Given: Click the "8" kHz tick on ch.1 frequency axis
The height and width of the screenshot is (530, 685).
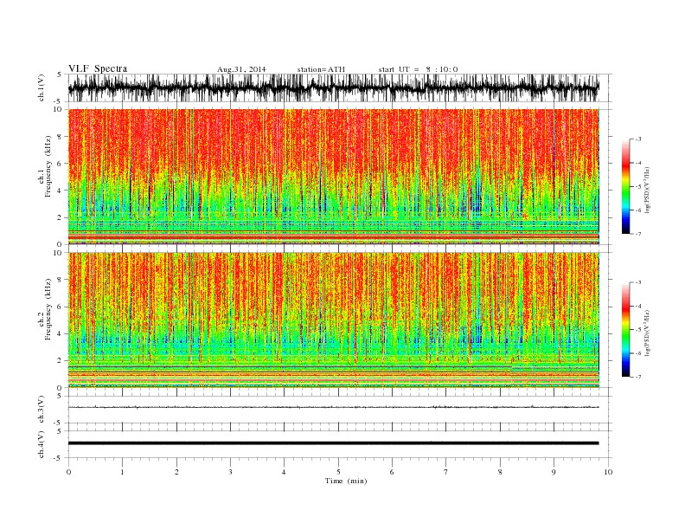Looking at the screenshot, I should pyautogui.click(x=61, y=137).
